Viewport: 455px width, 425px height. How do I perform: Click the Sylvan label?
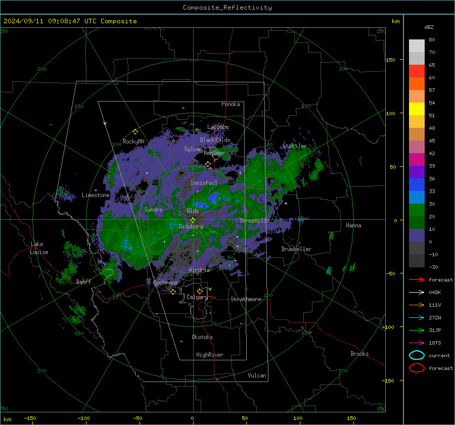(193, 149)
